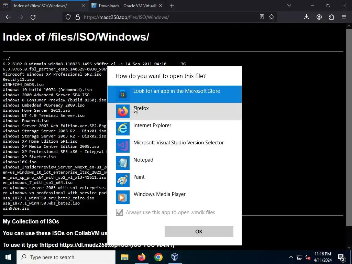352x264 pixels.
Task: Click the Firefox taskbar icon
Action: coord(141,257)
